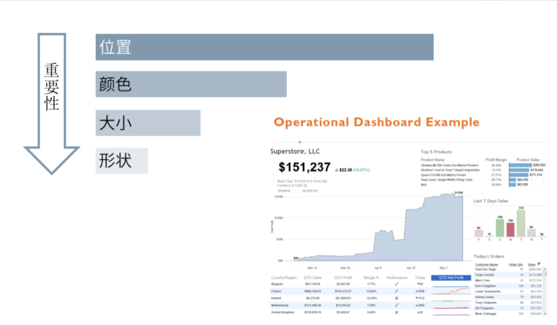This screenshot has height=325, width=557.
Task: Toggle Netherlands' Performance checkmark
Action: (x=396, y=305)
